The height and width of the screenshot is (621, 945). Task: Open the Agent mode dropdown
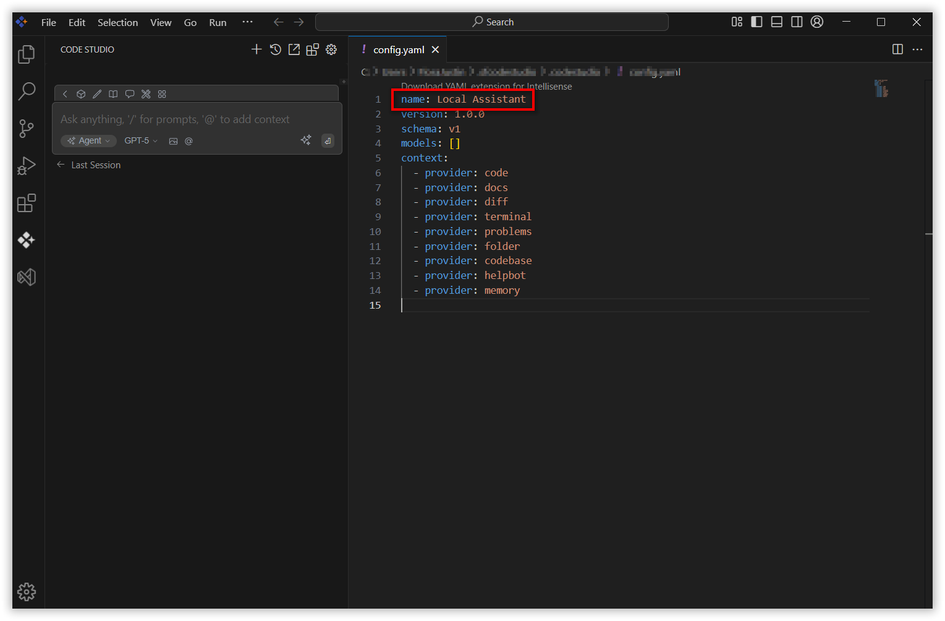[x=89, y=141]
